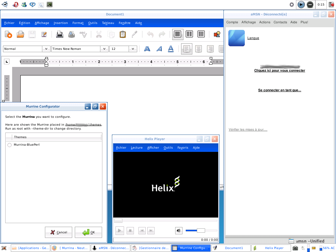Switch to Helix Player in taskbar
Viewport: 336px width, 252px height.
point(271,248)
